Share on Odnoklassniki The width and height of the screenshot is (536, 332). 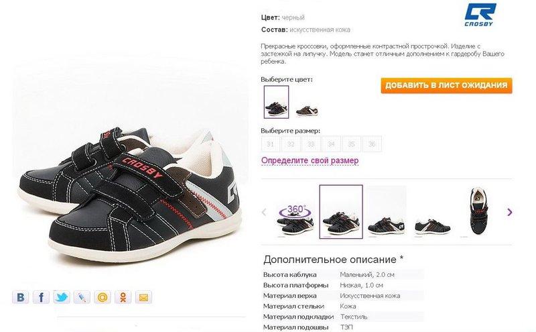123,297
